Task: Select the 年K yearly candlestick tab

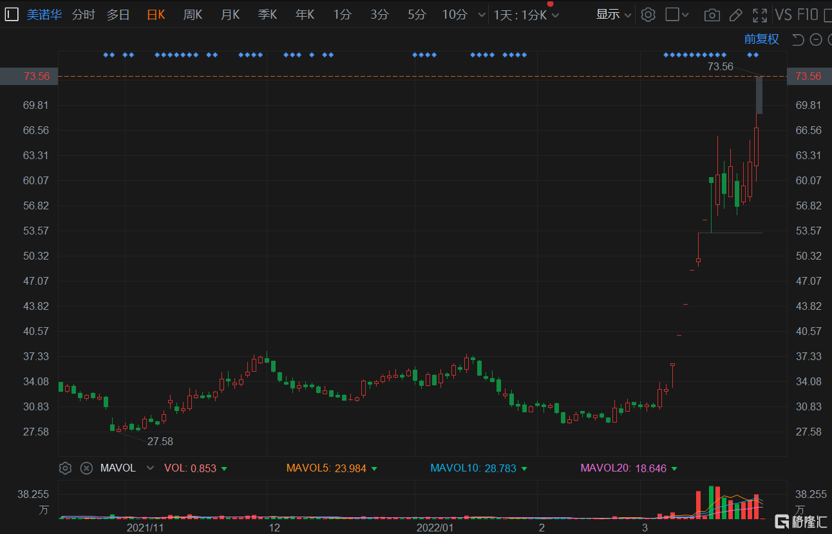Action: tap(305, 14)
